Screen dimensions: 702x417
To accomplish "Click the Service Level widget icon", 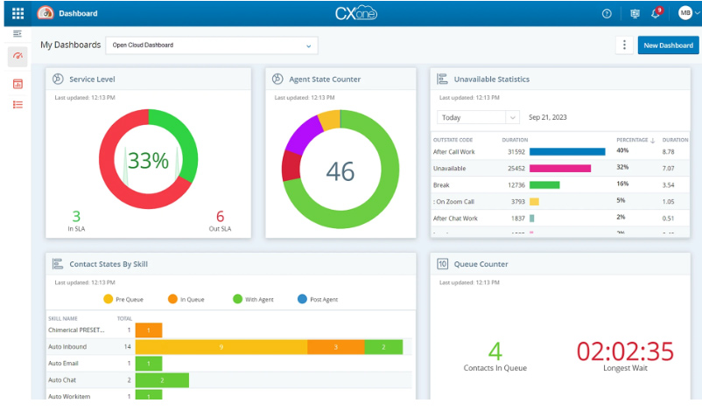I will [58, 79].
